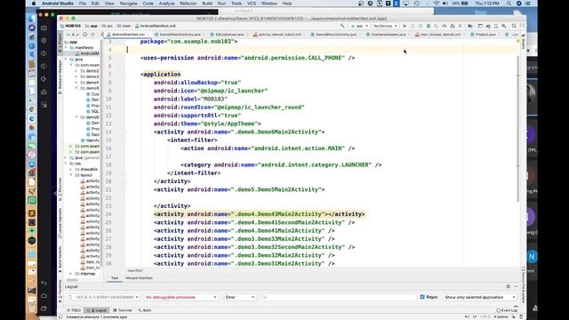Image resolution: width=569 pixels, height=320 pixels.
Task: Select the res folder in project tree
Action: point(75,164)
